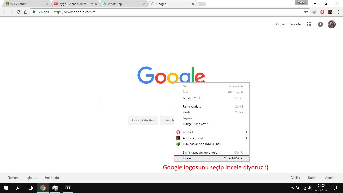Viewport: 343px width, 193px height.
Task: Open Reklam footer link
Action: (13, 178)
